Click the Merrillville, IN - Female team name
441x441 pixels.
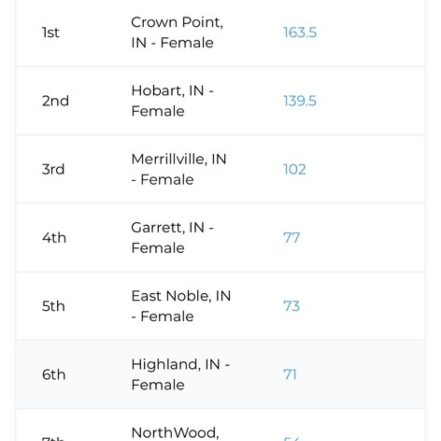tap(179, 169)
